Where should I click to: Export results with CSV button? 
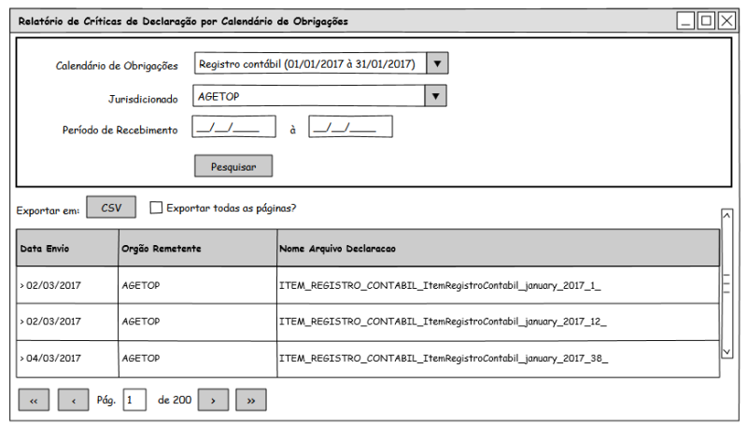(111, 208)
